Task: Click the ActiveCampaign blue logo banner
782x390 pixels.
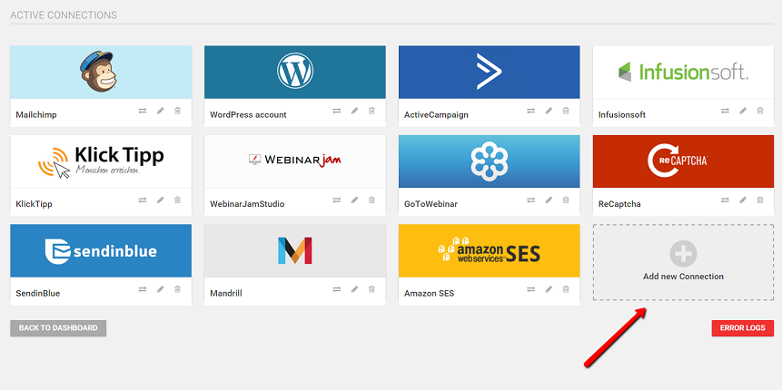Action: tap(490, 73)
